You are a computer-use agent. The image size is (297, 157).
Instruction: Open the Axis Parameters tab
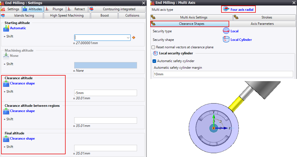[262, 24]
